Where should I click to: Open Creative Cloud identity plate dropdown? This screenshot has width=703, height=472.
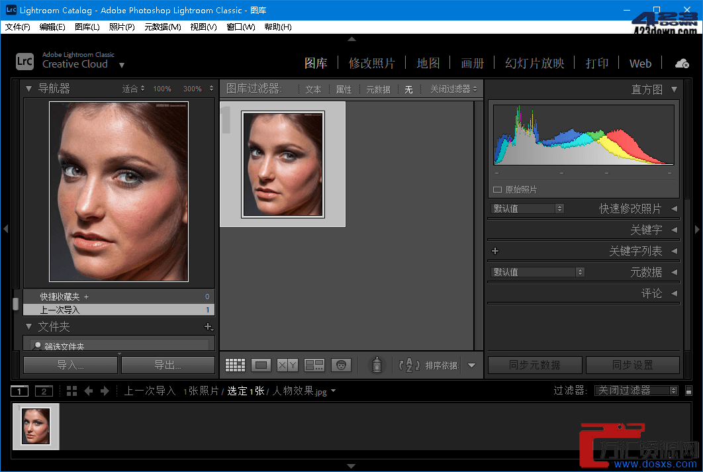tap(122, 65)
